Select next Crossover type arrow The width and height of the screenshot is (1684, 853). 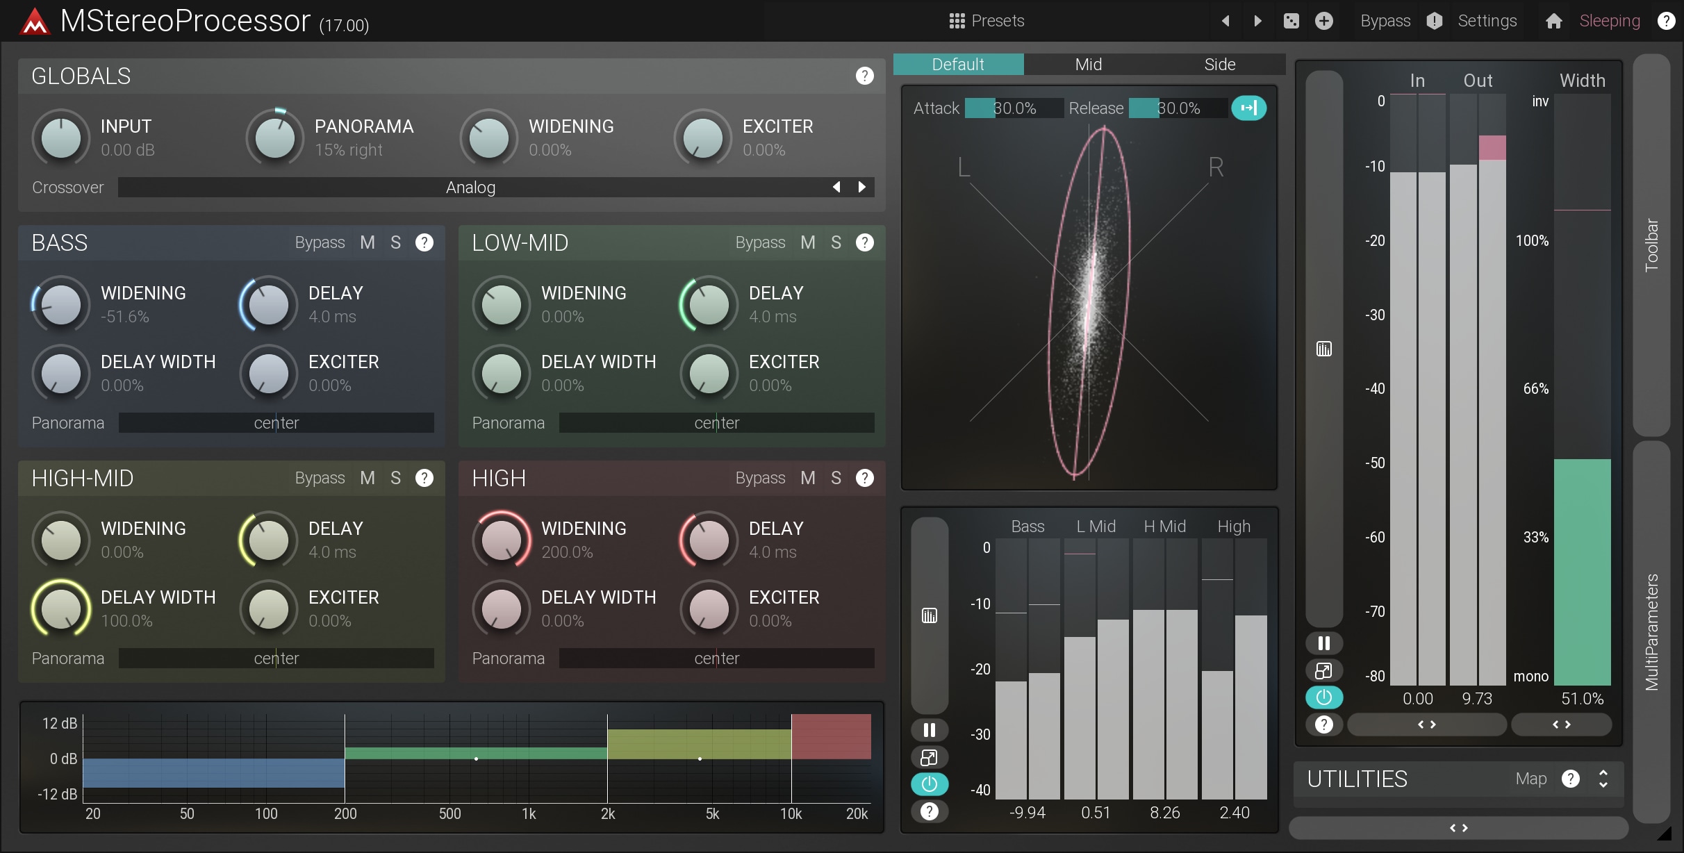coord(862,187)
